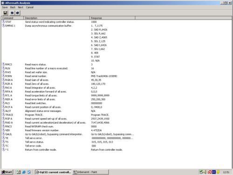
Task: Click the icon beside the RNCS command
Action: [3, 126]
